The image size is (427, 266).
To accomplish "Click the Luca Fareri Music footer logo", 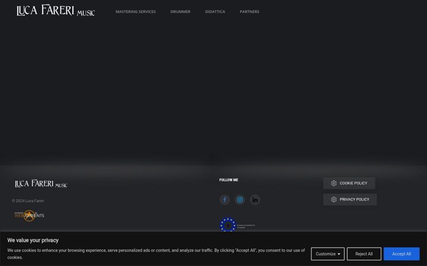I will [41, 184].
